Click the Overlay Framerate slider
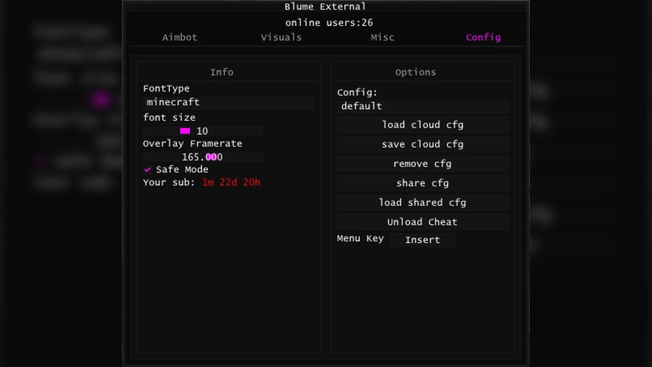 [x=202, y=157]
